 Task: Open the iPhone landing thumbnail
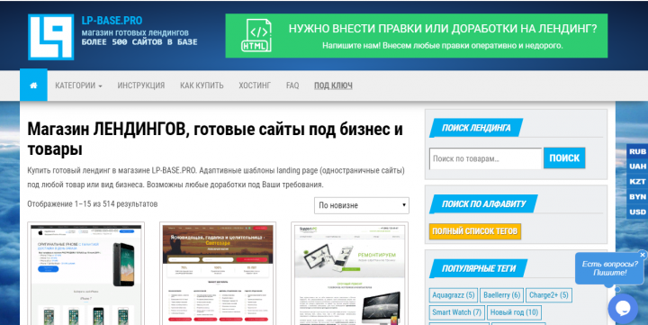pyautogui.click(x=86, y=274)
